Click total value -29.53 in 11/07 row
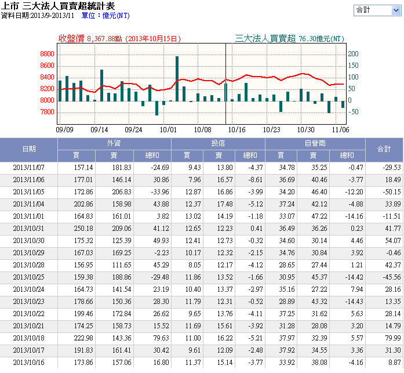This screenshot has height=373, width=404. coord(392,168)
